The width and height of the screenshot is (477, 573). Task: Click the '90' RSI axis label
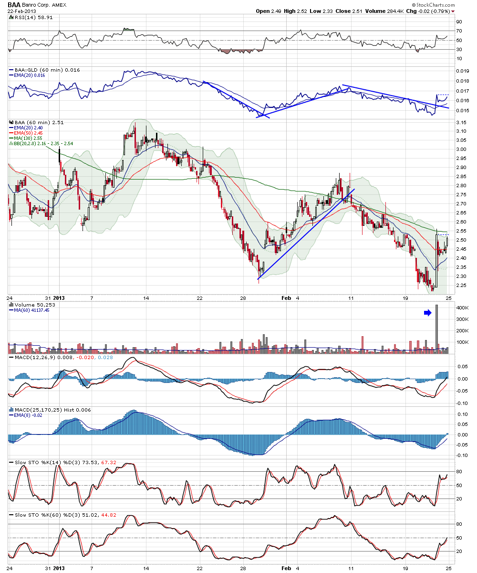(x=459, y=21)
